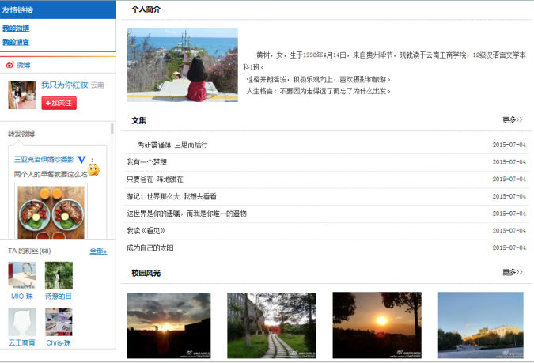Open fan avatar Chris-珠
534x363 pixels.
(59, 322)
